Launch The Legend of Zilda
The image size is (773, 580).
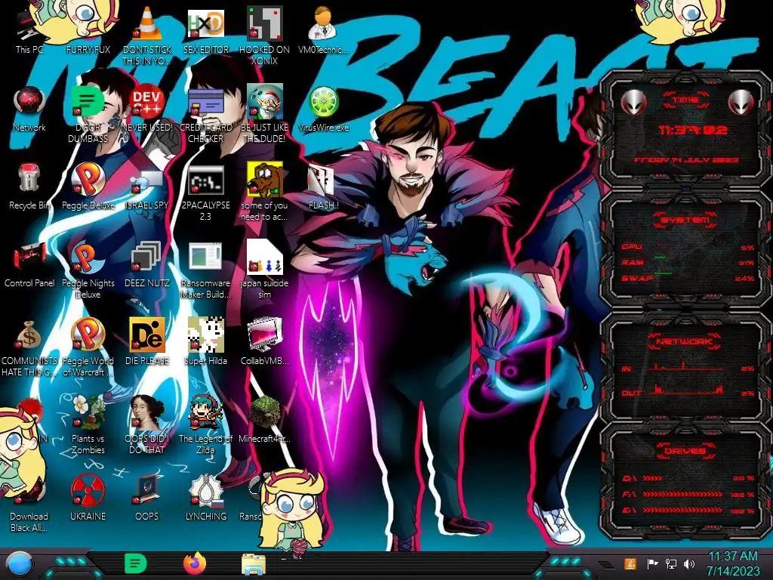206,425
